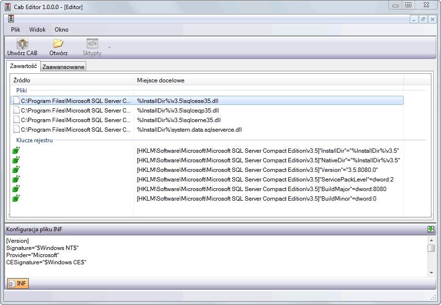Select registry icon for the "ServicePackLevel" key
This screenshot has width=441, height=305.
(16, 179)
